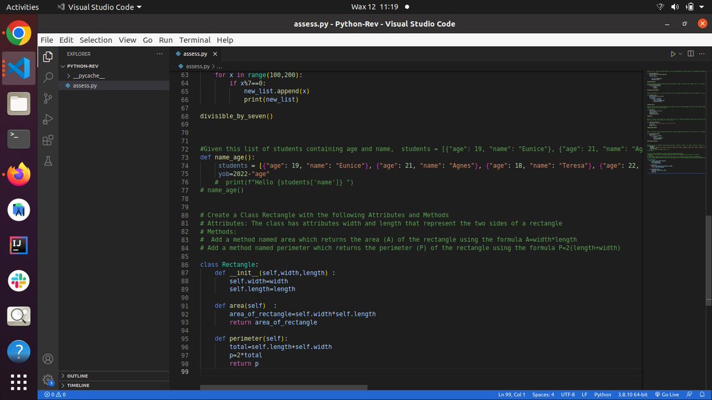Select language mode Python in status bar
This screenshot has width=712, height=400.
[603, 395]
